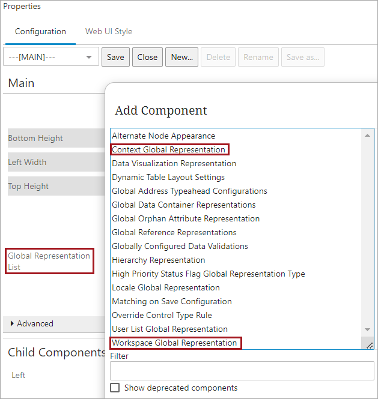Click the Global Representation List label
Image resolution: width=378 pixels, height=399 pixels.
click(x=49, y=261)
